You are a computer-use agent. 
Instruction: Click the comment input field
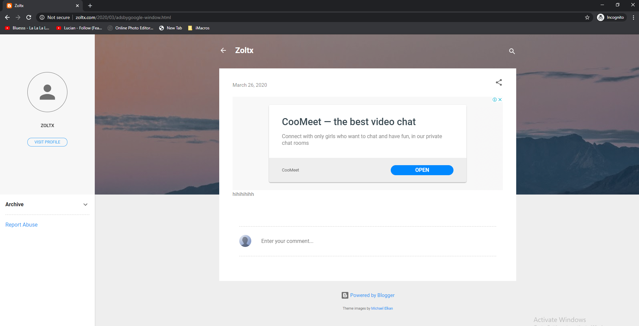pyautogui.click(x=378, y=241)
